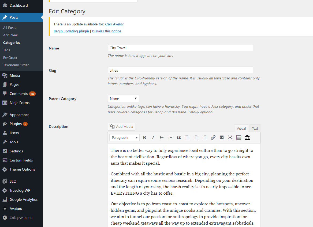Insert a hyperlink in the description
The image size is (313, 227).
(213, 137)
